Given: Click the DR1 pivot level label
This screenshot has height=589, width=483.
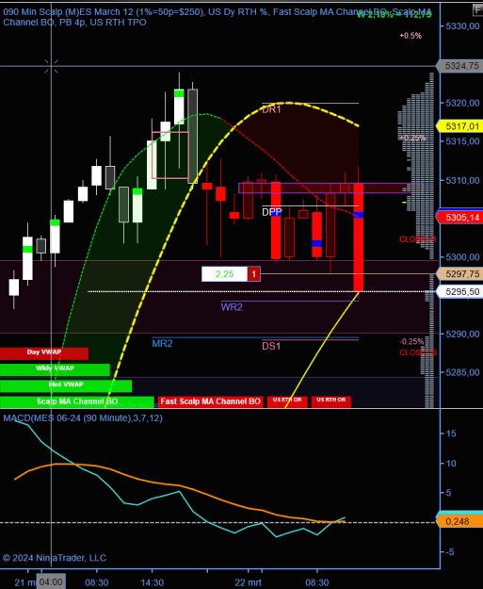Looking at the screenshot, I should pos(271,109).
